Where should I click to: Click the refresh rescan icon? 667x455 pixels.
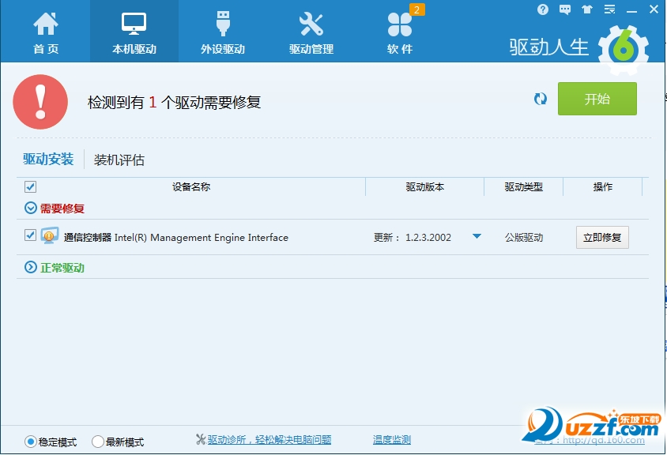[x=541, y=99]
